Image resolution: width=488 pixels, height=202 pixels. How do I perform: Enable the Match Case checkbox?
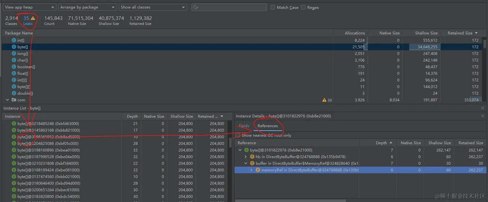click(x=273, y=7)
